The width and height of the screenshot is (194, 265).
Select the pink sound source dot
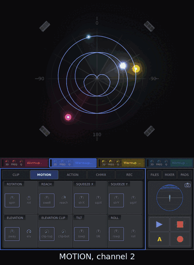point(68,117)
